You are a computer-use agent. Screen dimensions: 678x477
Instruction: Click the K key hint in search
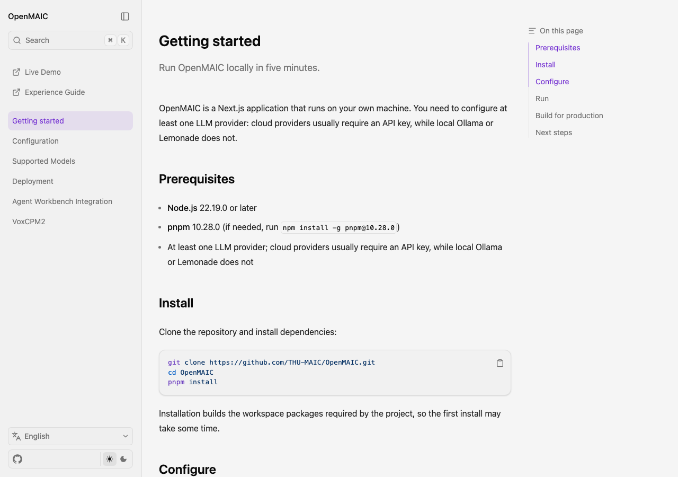tap(123, 40)
